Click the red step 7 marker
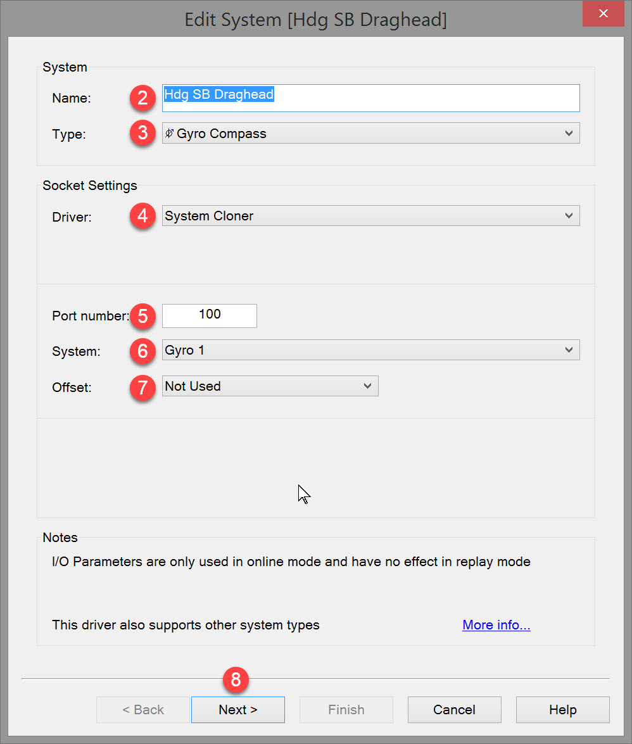The height and width of the screenshot is (744, 632). pos(142,386)
